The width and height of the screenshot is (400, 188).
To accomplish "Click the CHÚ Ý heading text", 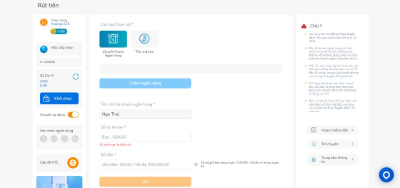I will coord(316,26).
